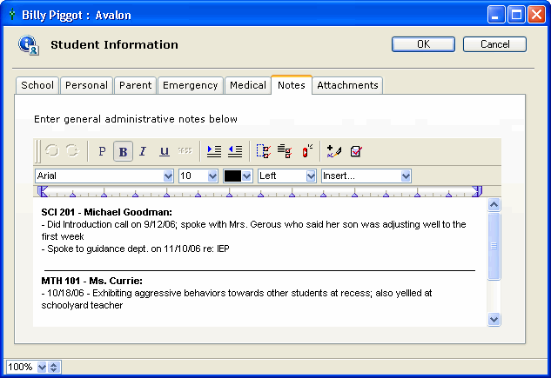Image resolution: width=551 pixels, height=378 pixels.
Task: Decrease paragraph indent
Action: click(x=235, y=151)
